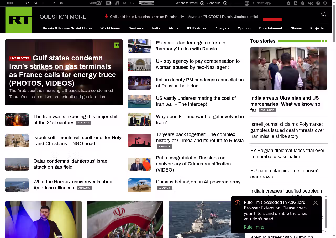The height and width of the screenshot is (238, 336).
Task: Open the Telegram social icon
Action: (x=288, y=3)
